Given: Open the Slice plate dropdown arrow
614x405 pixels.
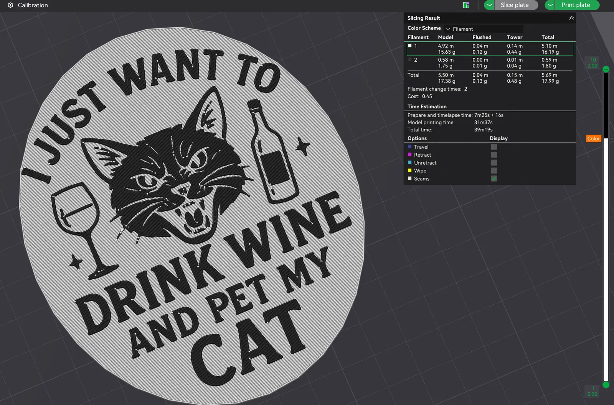Looking at the screenshot, I should pyautogui.click(x=489, y=5).
